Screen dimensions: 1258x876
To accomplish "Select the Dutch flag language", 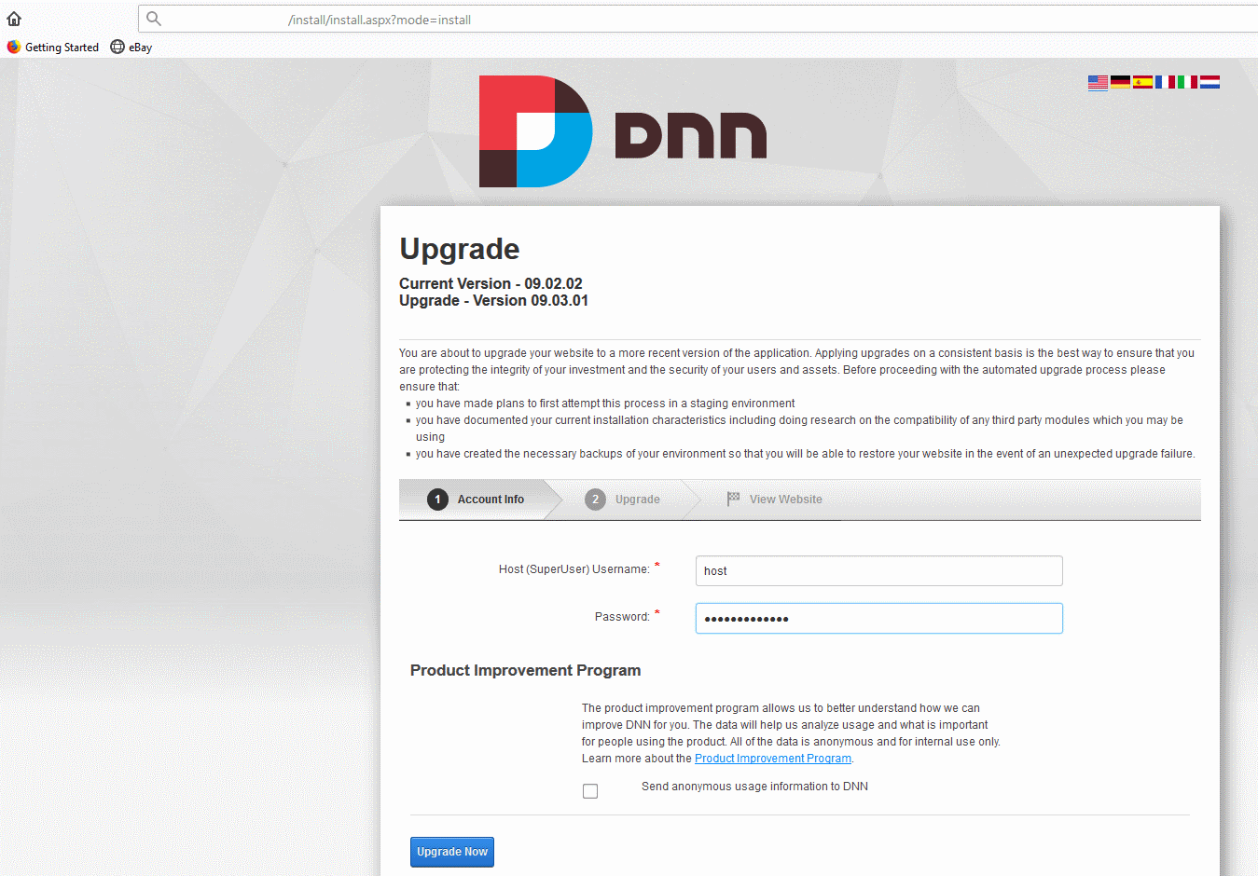I will 1210,82.
